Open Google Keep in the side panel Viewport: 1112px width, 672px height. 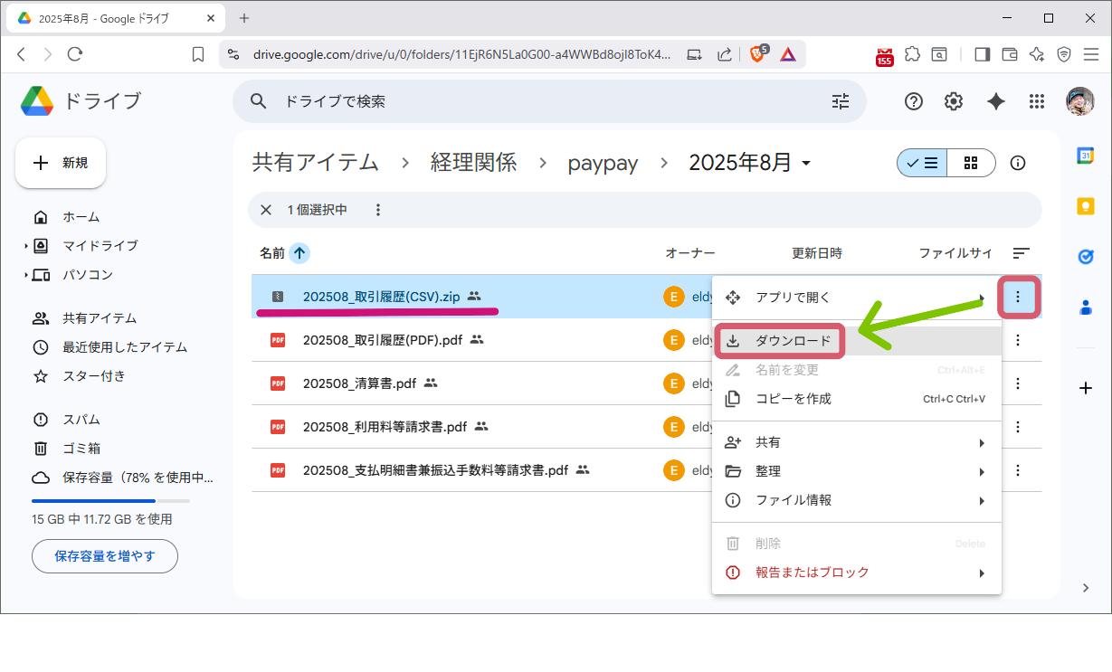1086,206
